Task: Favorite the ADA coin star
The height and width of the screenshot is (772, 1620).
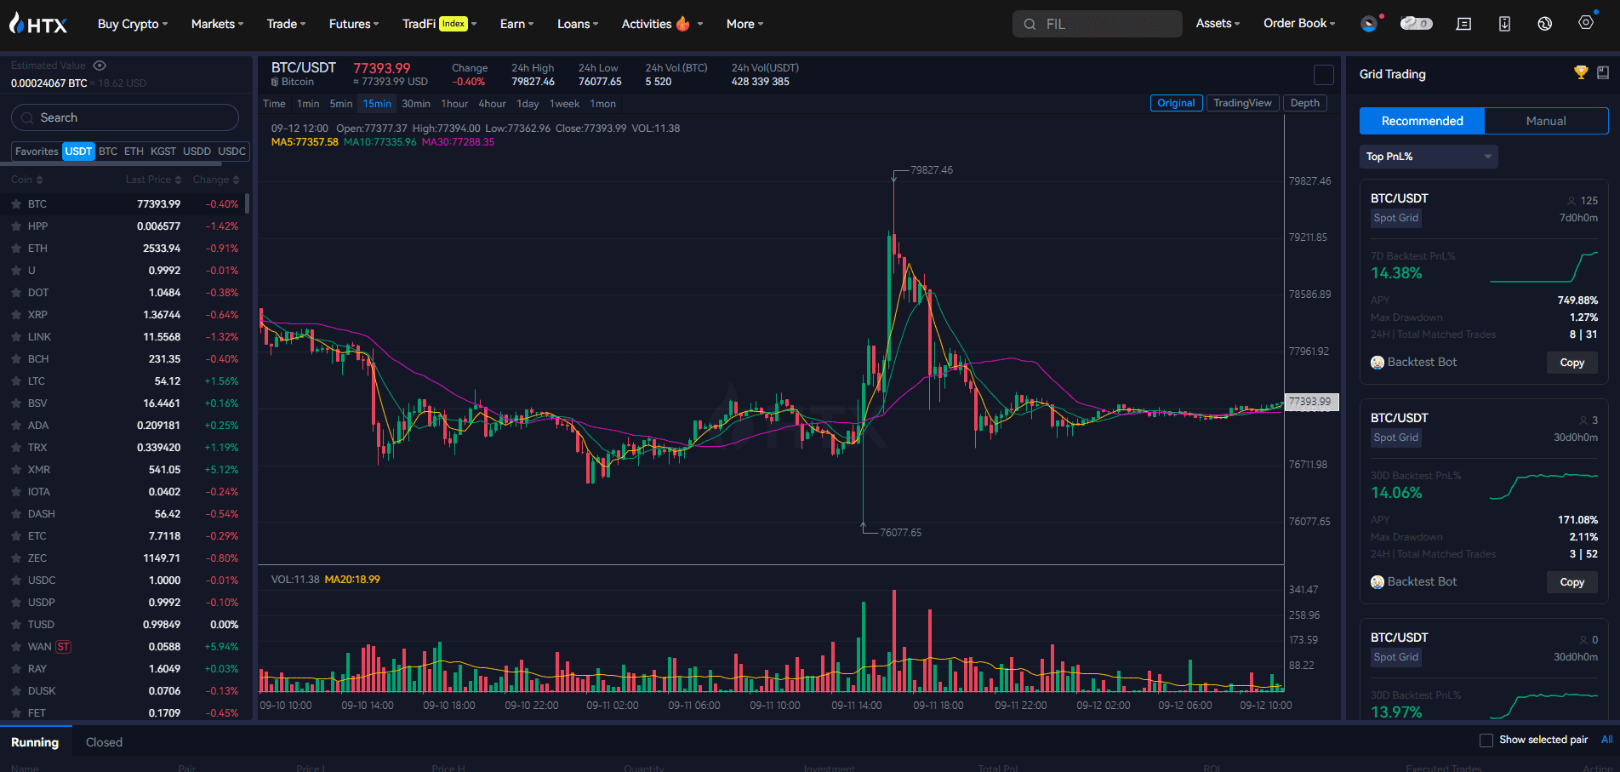Action: 16,426
